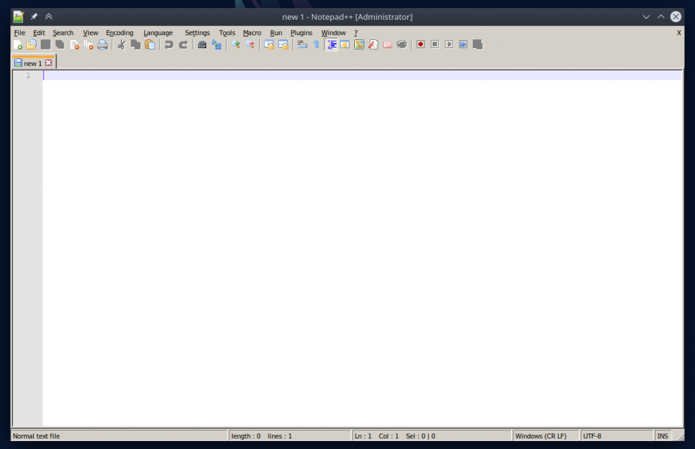Image resolution: width=695 pixels, height=449 pixels.
Task: Open the Language menu
Action: (157, 33)
